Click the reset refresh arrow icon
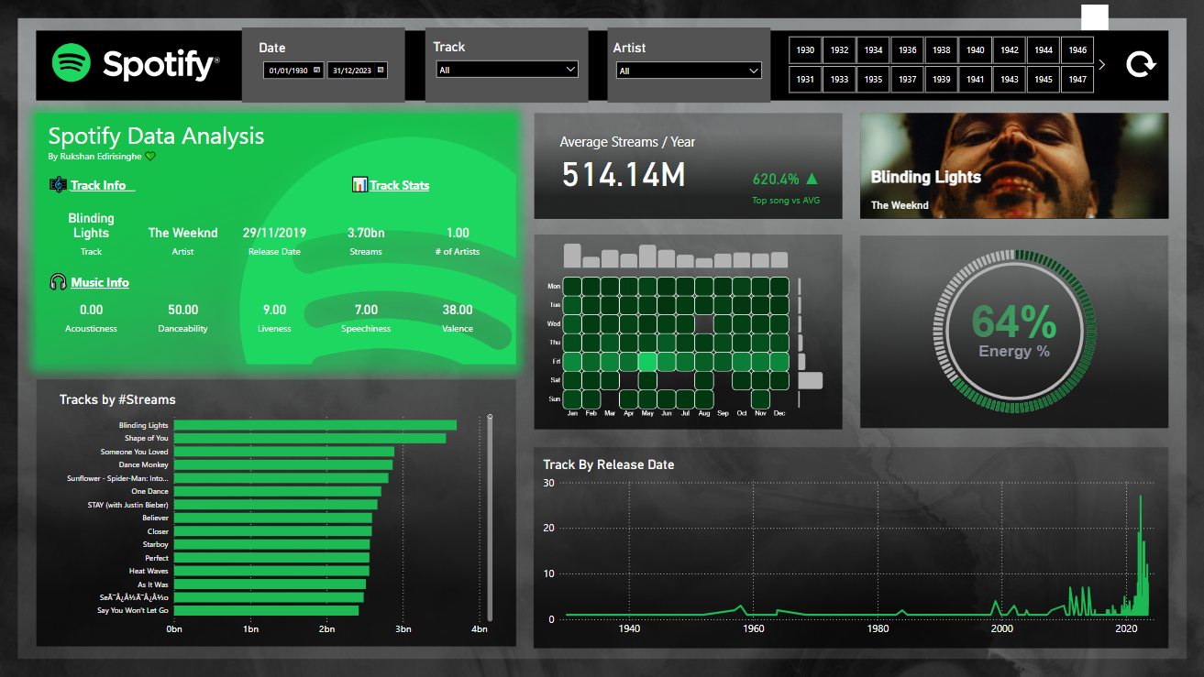Screen dimensions: 1204x677 [1141, 65]
